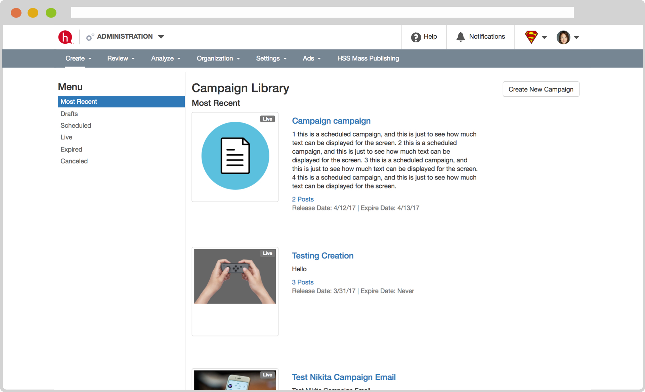Image resolution: width=645 pixels, height=392 pixels.
Task: Click the yellow minimize window button
Action: [x=33, y=13]
